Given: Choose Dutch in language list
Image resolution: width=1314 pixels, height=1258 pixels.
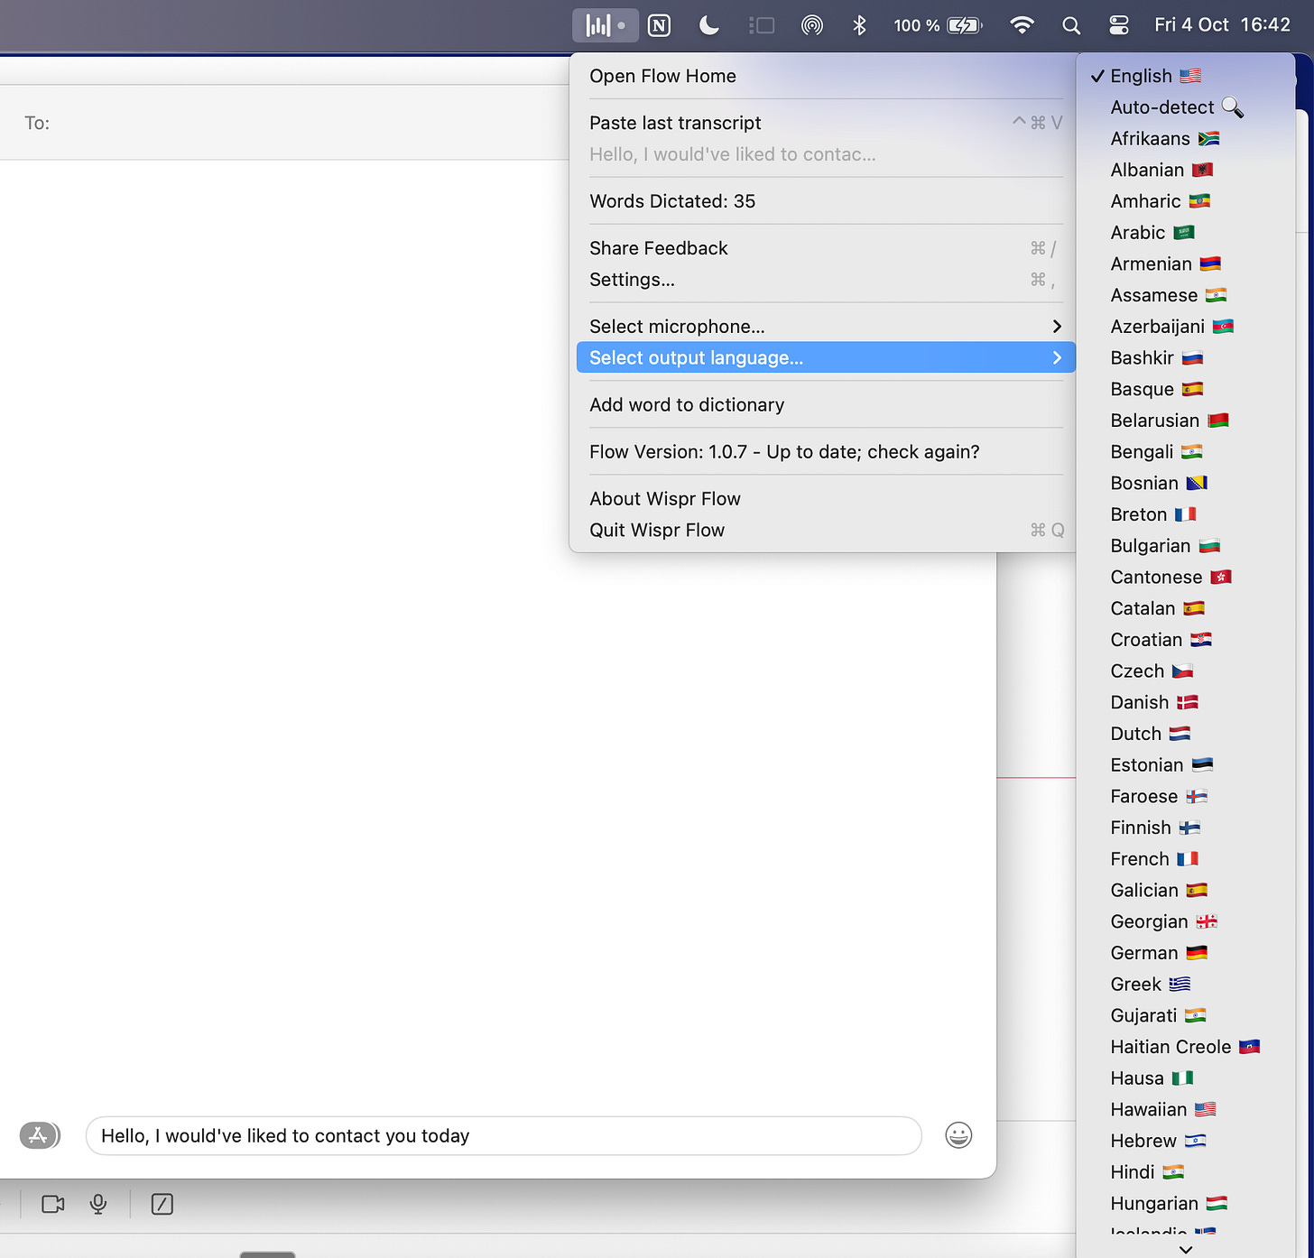Looking at the screenshot, I should coord(1186,734).
